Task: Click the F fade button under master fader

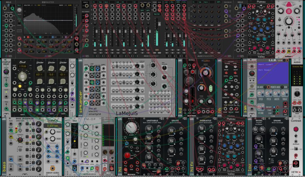Action: 157,50
